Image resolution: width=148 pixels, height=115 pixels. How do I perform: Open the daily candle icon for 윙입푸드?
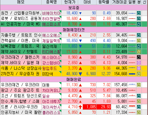coord(132,68)
